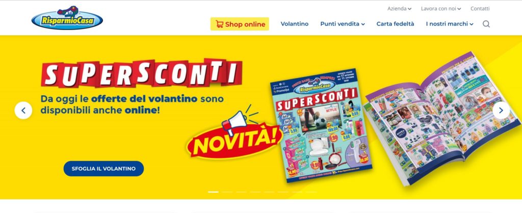Expand the Punti vendita menu
This screenshot has height=213, width=522.
click(343, 24)
